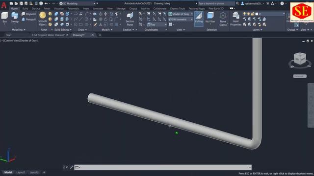This screenshot has height=176, width=314.
Task: Click the new drawing tab plus button
Action: (x=100, y=35)
